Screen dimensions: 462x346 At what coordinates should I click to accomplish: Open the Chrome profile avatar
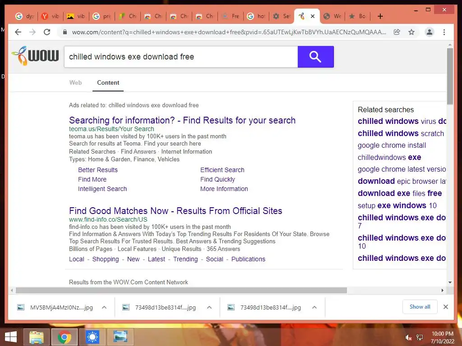pos(430,32)
